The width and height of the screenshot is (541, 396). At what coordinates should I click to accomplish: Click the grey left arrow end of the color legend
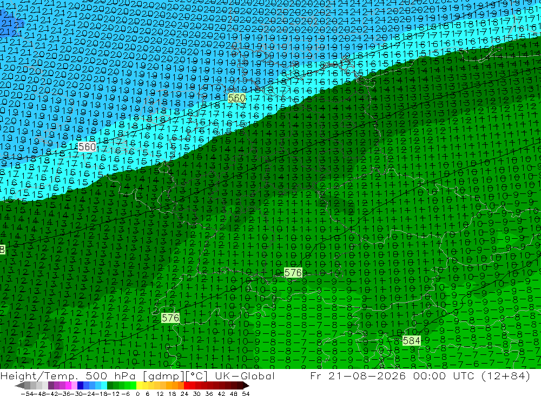[x=19, y=385]
